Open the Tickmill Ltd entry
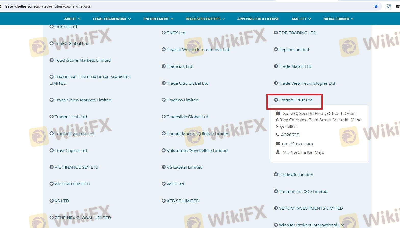The image size is (400, 228). (x=66, y=26)
